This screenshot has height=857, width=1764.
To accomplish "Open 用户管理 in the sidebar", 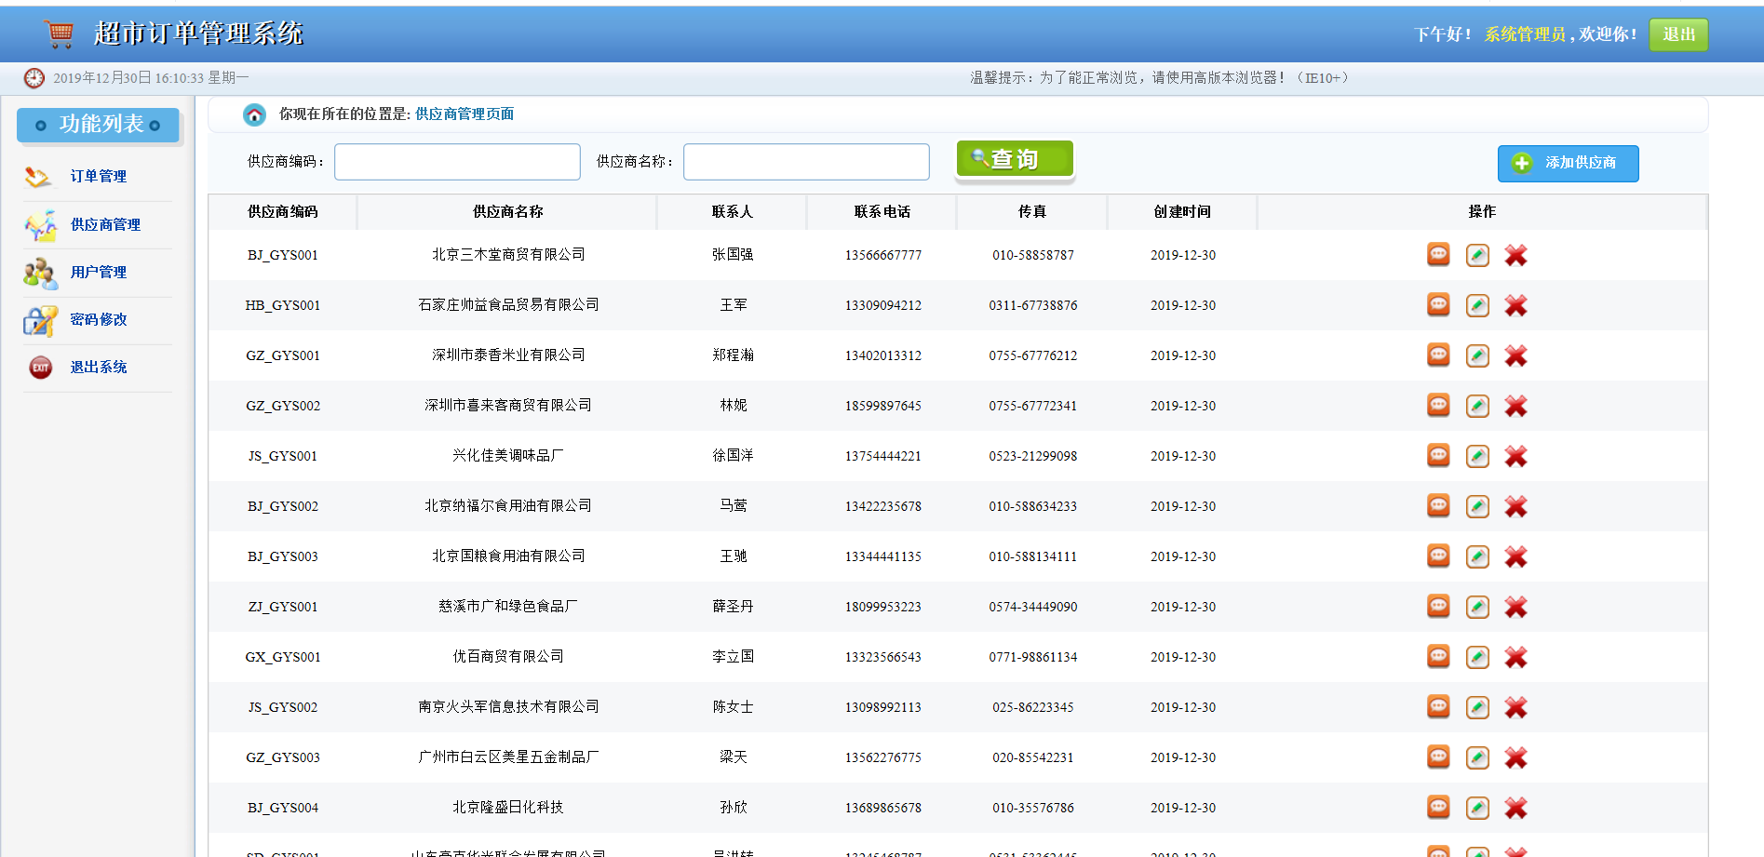I will [x=98, y=272].
